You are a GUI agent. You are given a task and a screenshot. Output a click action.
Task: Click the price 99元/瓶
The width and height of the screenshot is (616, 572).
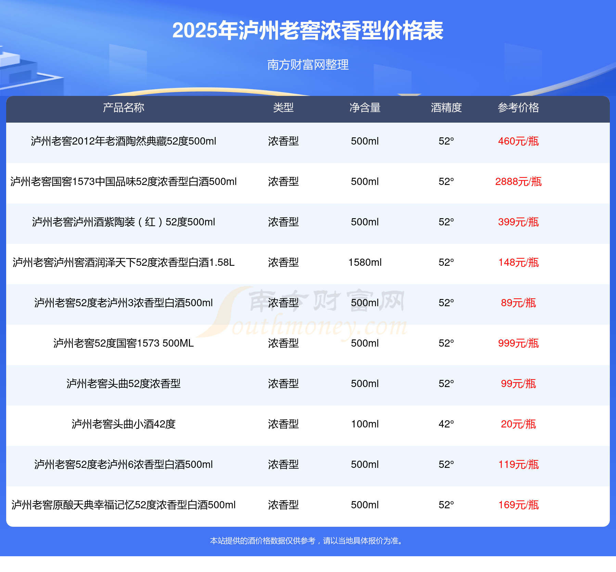click(x=518, y=384)
